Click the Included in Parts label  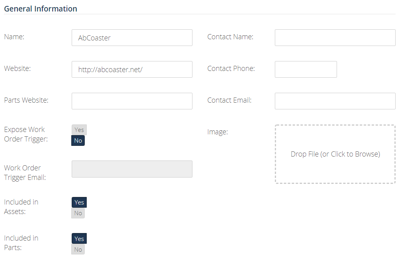coord(21,243)
